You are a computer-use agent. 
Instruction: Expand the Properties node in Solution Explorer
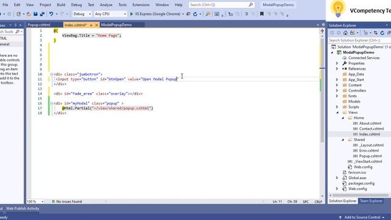[x=337, y=64]
